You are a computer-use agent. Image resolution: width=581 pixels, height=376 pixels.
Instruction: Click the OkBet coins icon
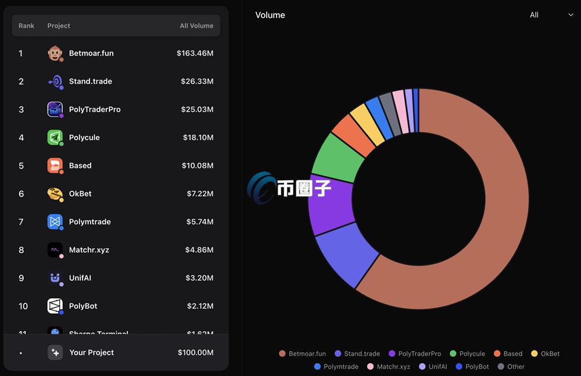[55, 194]
